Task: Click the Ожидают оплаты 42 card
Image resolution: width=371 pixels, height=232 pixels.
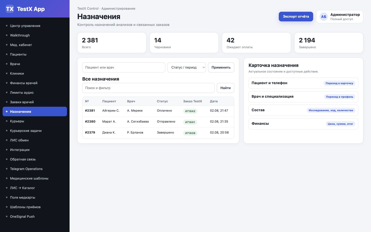Action: coord(256,43)
